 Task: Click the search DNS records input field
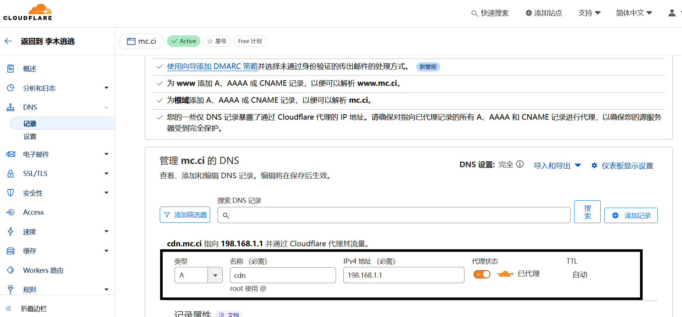coord(394,215)
